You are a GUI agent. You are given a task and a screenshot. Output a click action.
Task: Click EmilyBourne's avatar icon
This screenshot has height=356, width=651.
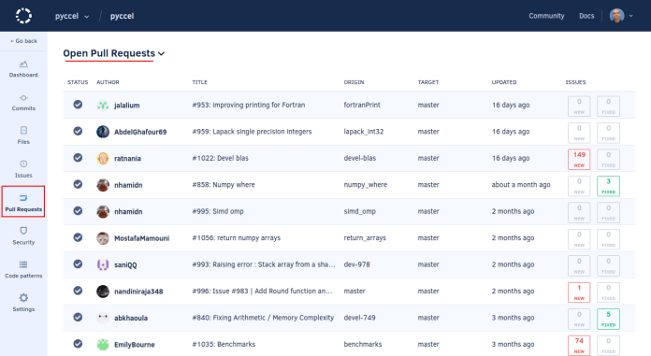tap(103, 345)
